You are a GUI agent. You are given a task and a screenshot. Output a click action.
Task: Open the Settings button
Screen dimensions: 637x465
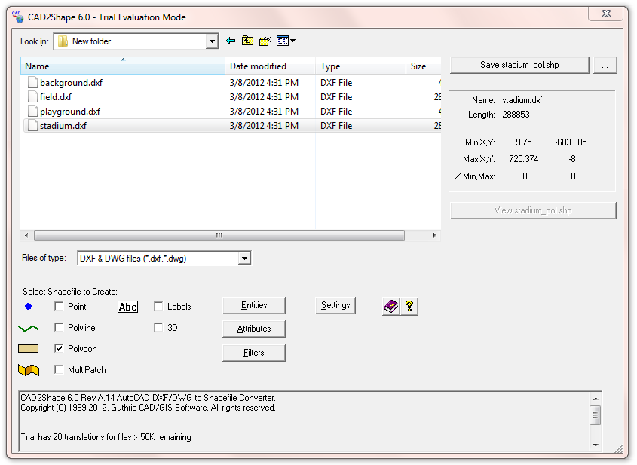[335, 305]
